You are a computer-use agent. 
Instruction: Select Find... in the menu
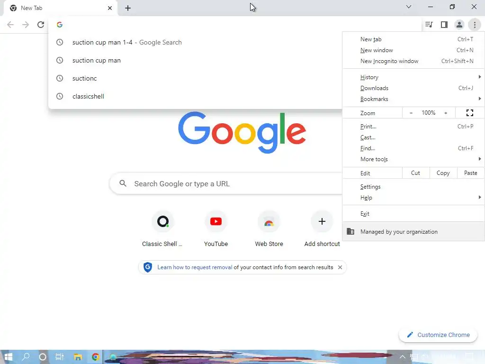(413, 148)
